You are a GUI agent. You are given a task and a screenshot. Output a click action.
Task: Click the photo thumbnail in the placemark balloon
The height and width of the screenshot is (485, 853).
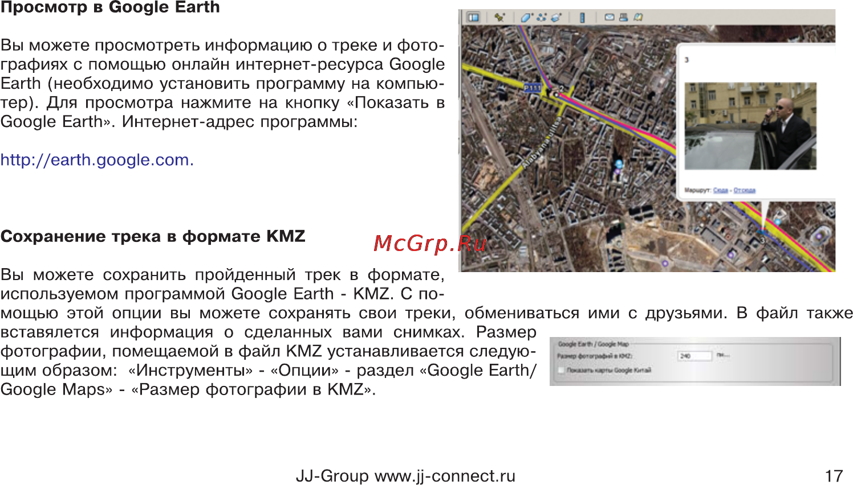[x=750, y=126]
